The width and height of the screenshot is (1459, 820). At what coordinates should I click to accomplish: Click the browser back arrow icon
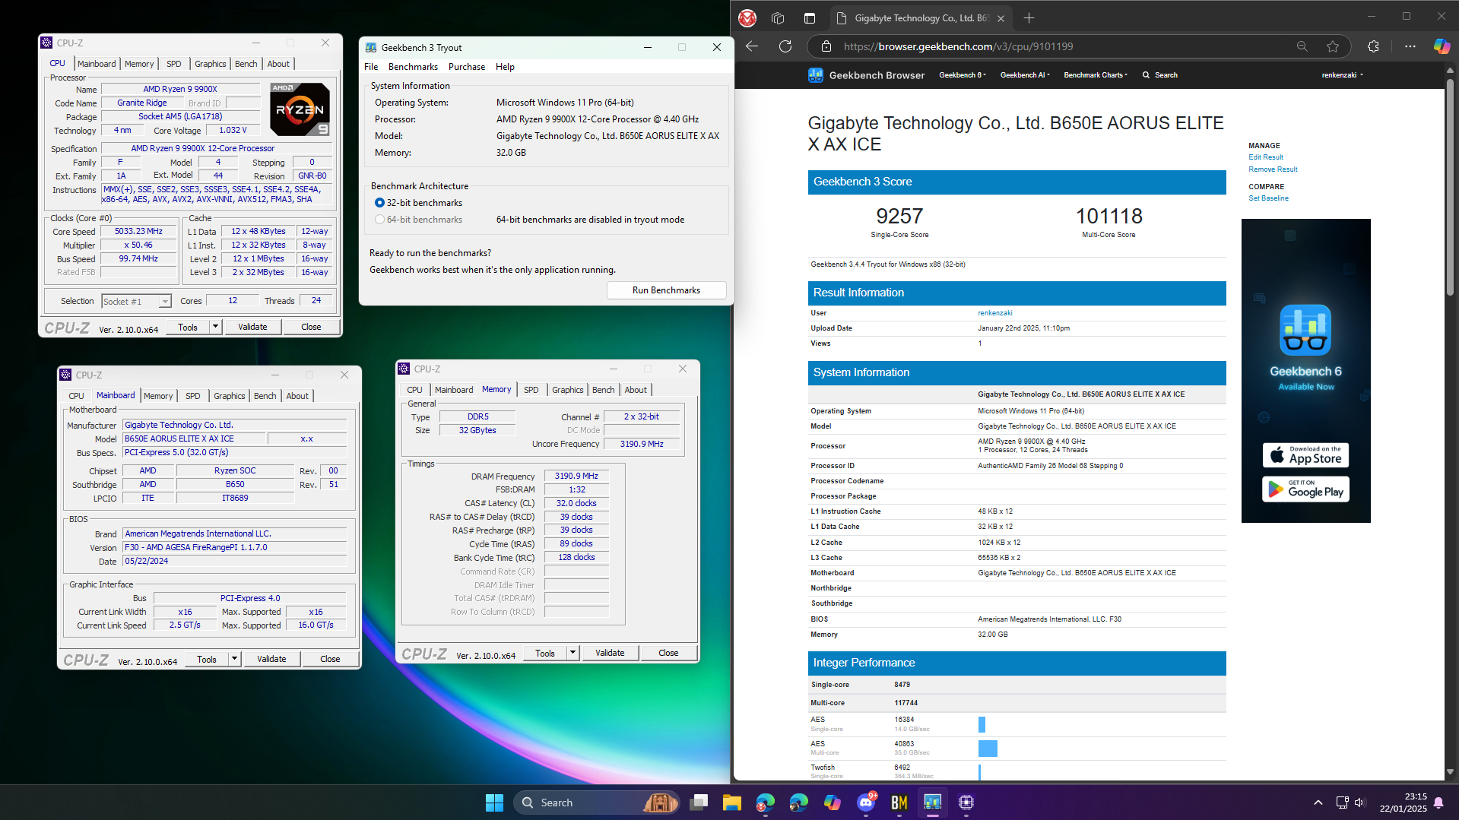point(752,46)
